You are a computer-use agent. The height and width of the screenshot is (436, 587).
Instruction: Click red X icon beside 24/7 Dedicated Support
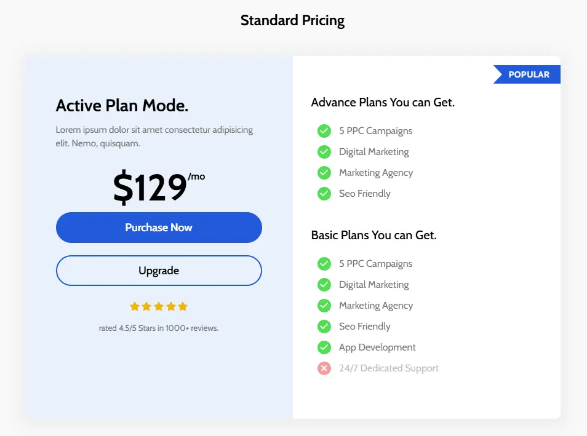(x=324, y=368)
